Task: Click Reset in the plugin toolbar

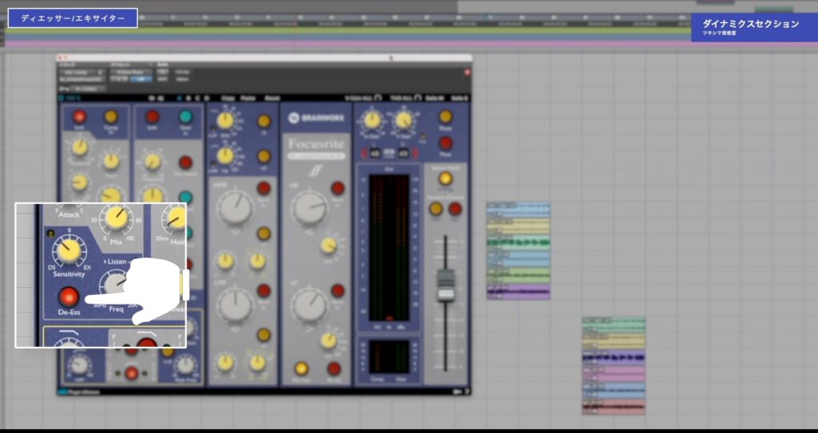Action: tap(272, 98)
